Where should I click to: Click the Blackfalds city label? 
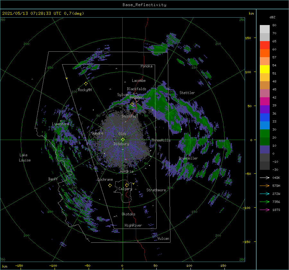pos(136,89)
